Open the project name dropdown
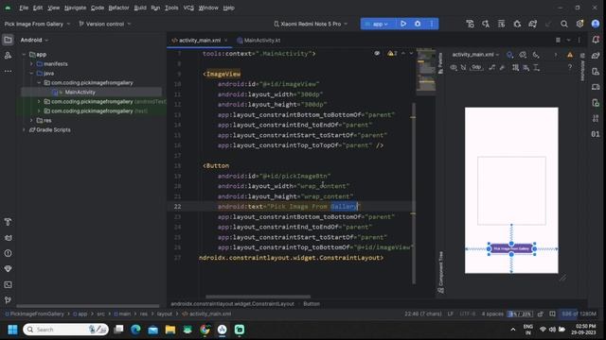The height and width of the screenshot is (340, 606). (37, 24)
